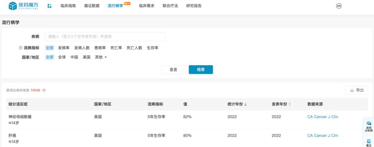
Task: Select the 流行病学 tab
Action: click(x=115, y=6)
